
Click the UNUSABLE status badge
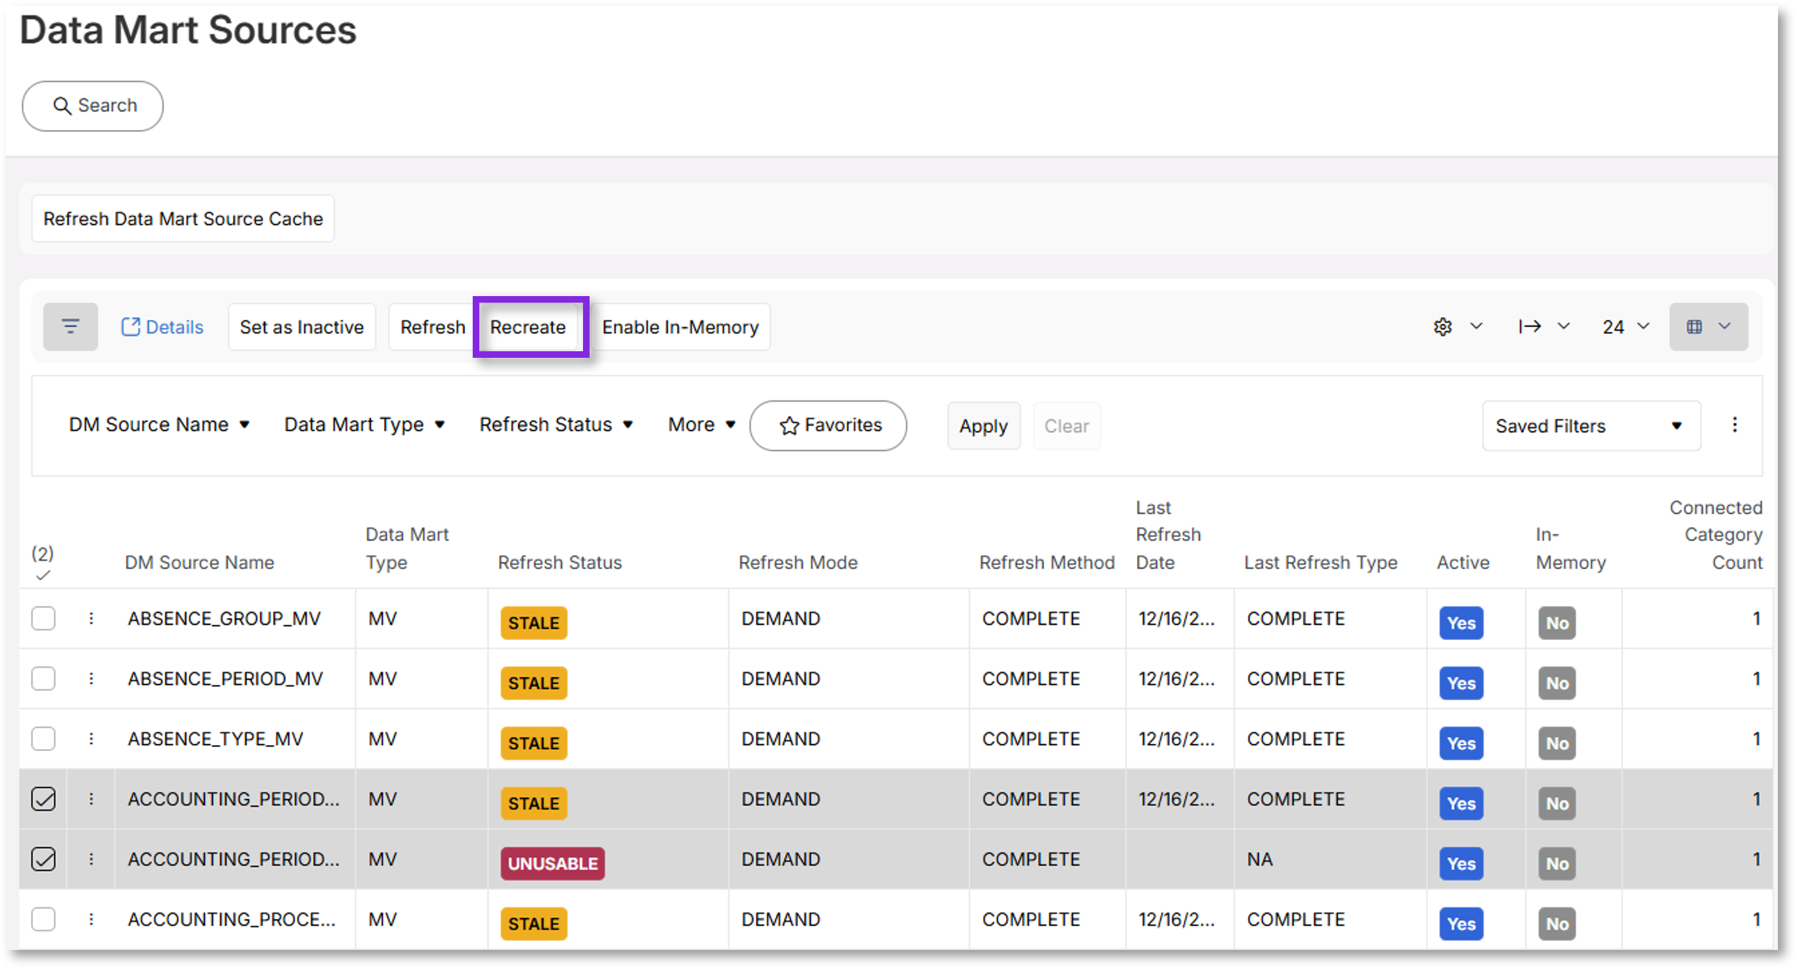[553, 863]
